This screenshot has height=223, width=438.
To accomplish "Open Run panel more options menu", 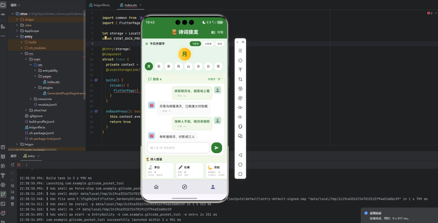I will (x=26, y=165).
